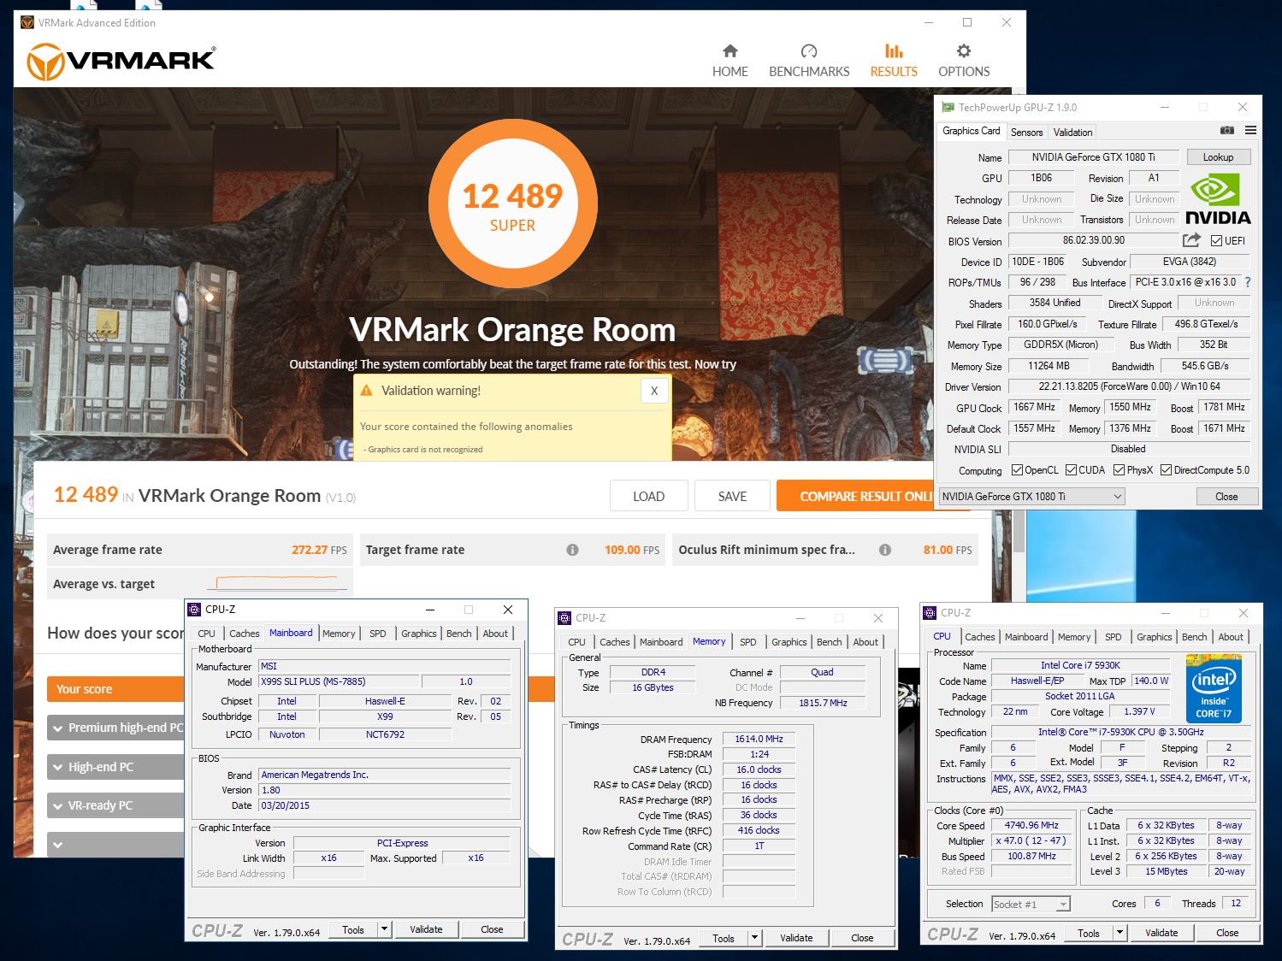
Task: Show Oculus Rift minimum spec info icon
Action: point(885,550)
